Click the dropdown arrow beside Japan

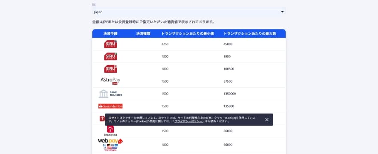(282, 12)
